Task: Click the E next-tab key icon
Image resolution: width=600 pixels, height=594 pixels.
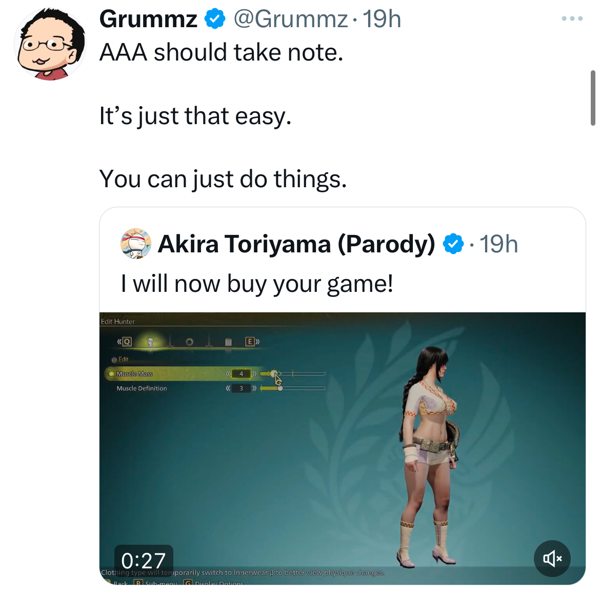Action: click(x=250, y=342)
